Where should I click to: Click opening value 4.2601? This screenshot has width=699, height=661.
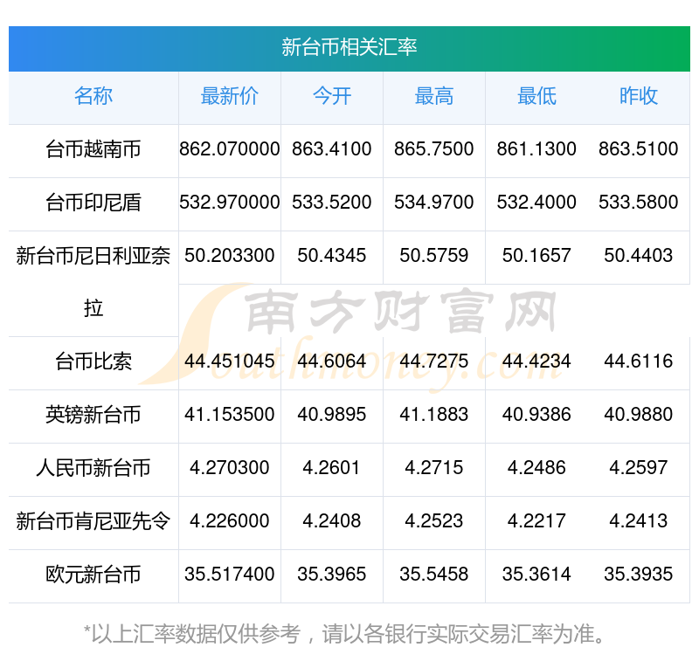click(x=332, y=468)
